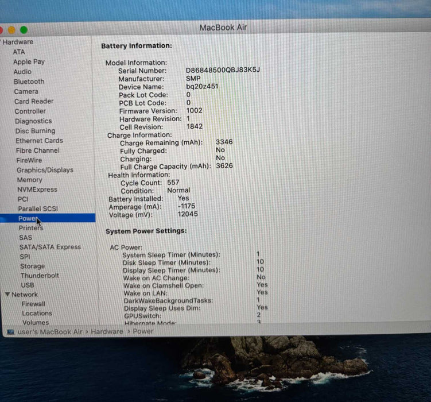This screenshot has width=431, height=402.
Task: Select the Disc Burning entry
Action: (x=35, y=131)
